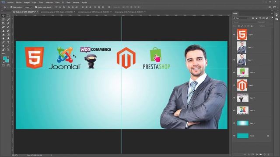Toggle Show transform controls checkbox
280x157 pixels.
[36, 7]
